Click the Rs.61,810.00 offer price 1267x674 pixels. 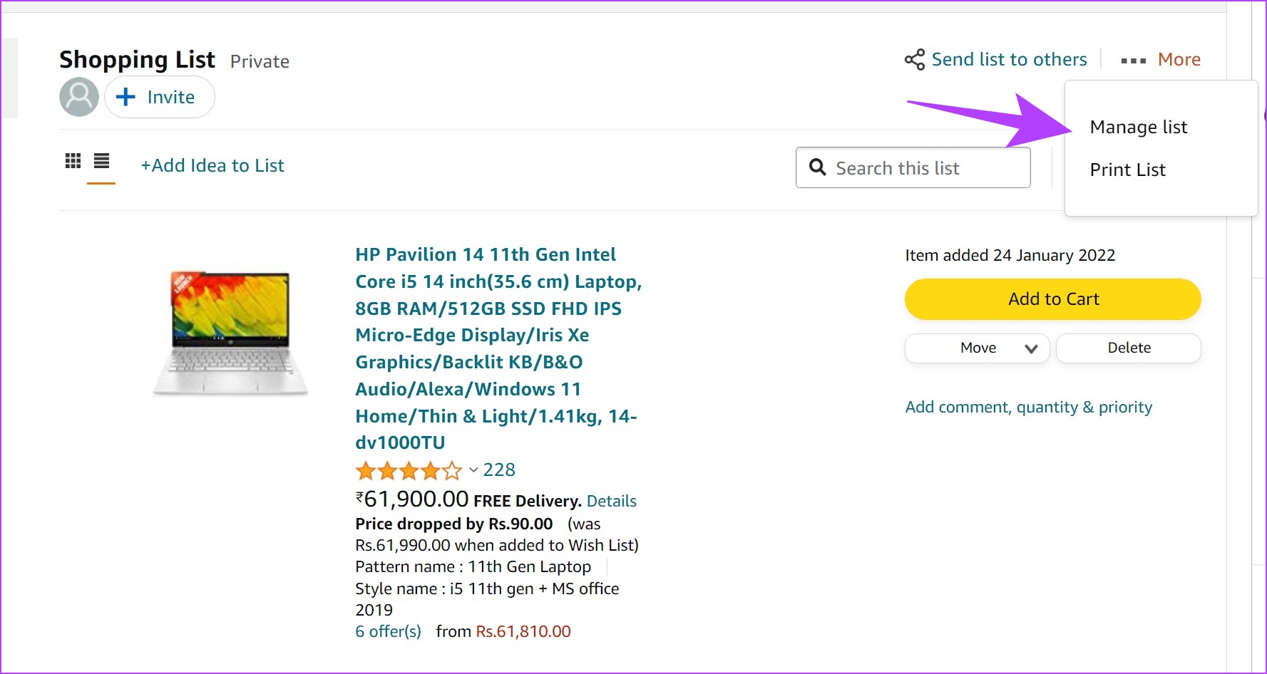[x=523, y=632]
